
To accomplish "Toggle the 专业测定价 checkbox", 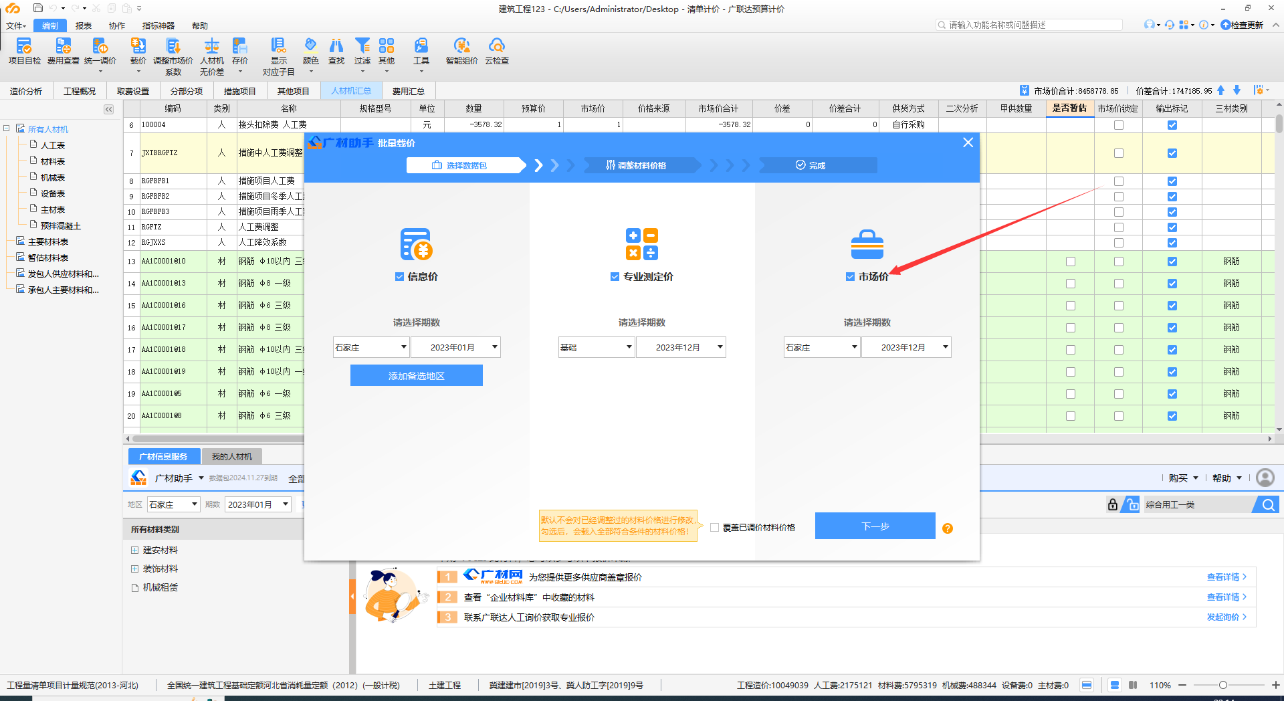I will (615, 276).
